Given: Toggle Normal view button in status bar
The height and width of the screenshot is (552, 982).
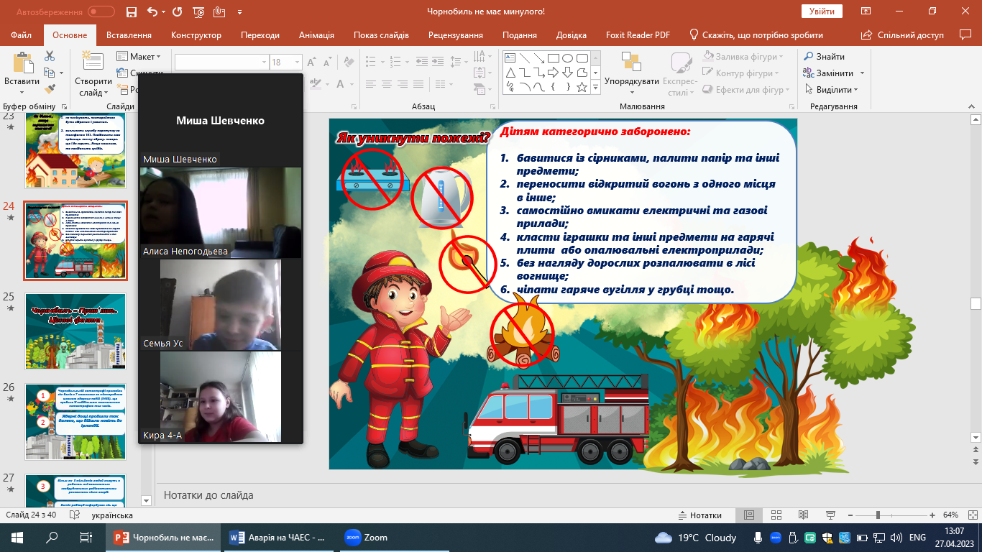Looking at the screenshot, I should point(748,515).
